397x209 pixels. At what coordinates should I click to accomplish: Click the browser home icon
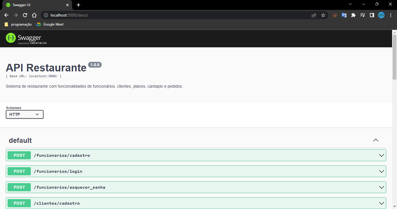(34, 15)
